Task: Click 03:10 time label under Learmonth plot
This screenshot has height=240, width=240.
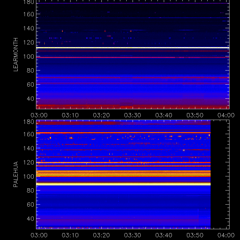Action: [70, 115]
